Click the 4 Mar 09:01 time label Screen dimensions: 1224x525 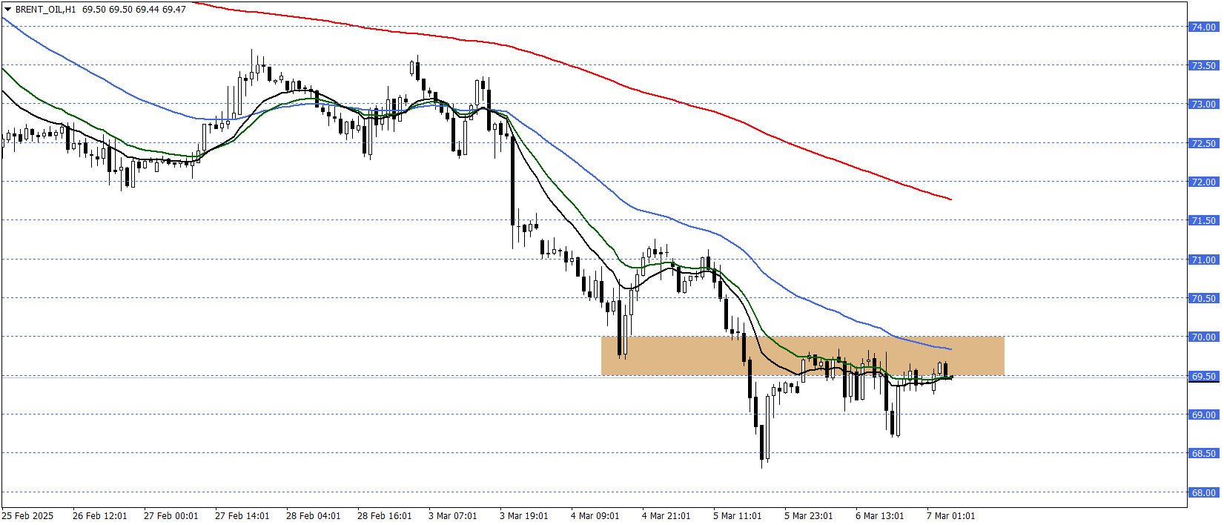click(x=595, y=515)
